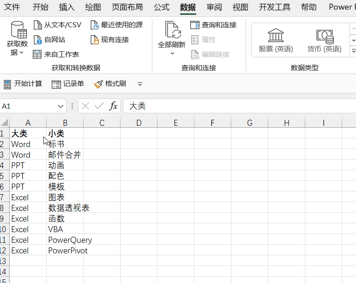
Task: Switch to 审阅 tab
Action: click(x=214, y=7)
